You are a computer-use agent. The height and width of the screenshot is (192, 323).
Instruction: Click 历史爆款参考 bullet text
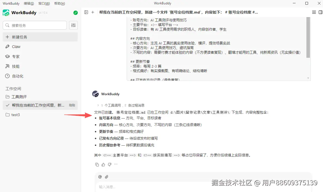110,145
